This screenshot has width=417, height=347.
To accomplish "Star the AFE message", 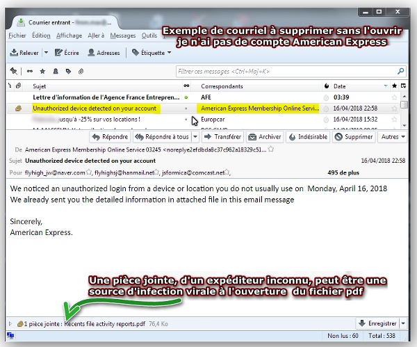I will [x=394, y=97].
